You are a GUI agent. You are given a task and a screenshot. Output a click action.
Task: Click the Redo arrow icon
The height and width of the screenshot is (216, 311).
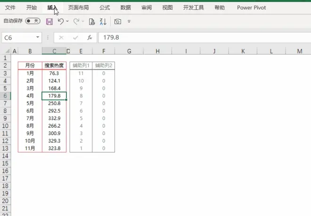(x=76, y=21)
